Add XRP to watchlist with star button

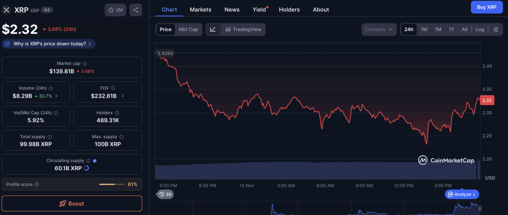click(115, 10)
